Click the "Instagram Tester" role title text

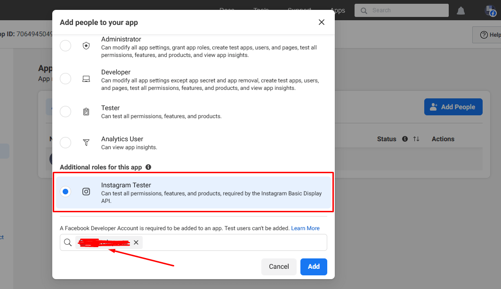[126, 185]
